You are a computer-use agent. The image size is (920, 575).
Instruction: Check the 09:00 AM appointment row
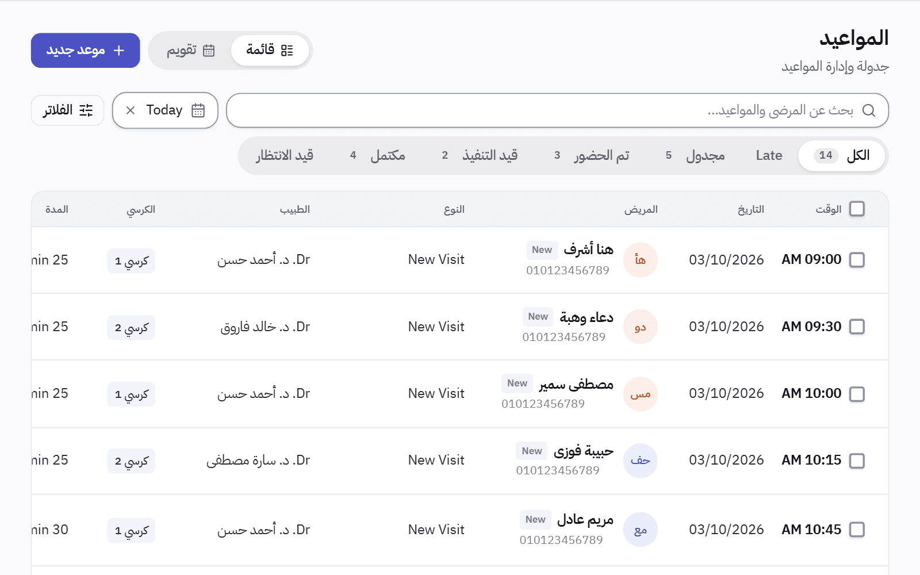[857, 260]
